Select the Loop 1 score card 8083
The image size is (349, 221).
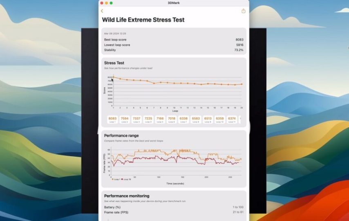112,119
